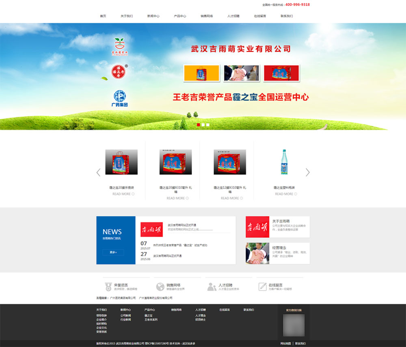The width and height of the screenshot is (406, 347).
Task: Open footer link 人才理念
Action: point(201,316)
